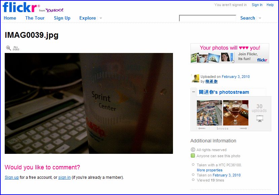This screenshot has width=279, height=195.
Task: Open The Tour page
Action: tap(35, 18)
